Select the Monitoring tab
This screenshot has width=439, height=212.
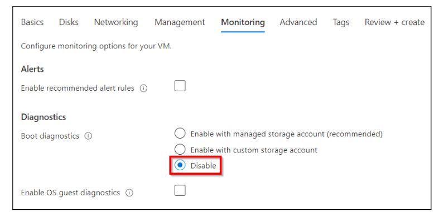point(243,22)
